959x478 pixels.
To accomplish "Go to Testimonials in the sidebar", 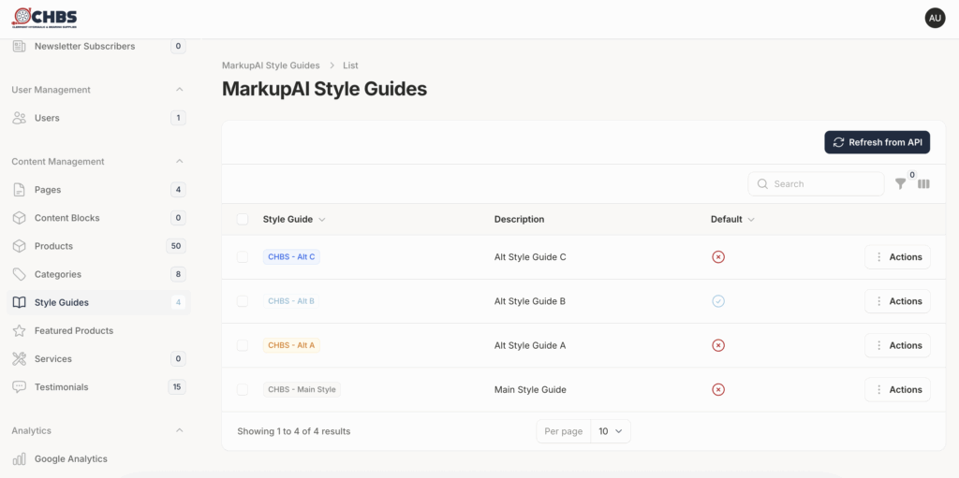I will point(61,387).
